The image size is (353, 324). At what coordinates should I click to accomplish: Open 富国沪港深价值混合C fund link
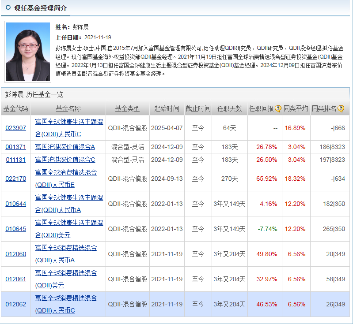[65, 160]
